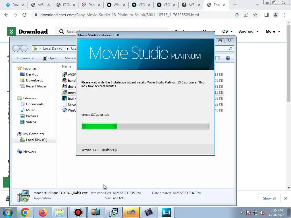Close the Chrome downloads bar

[286, 198]
